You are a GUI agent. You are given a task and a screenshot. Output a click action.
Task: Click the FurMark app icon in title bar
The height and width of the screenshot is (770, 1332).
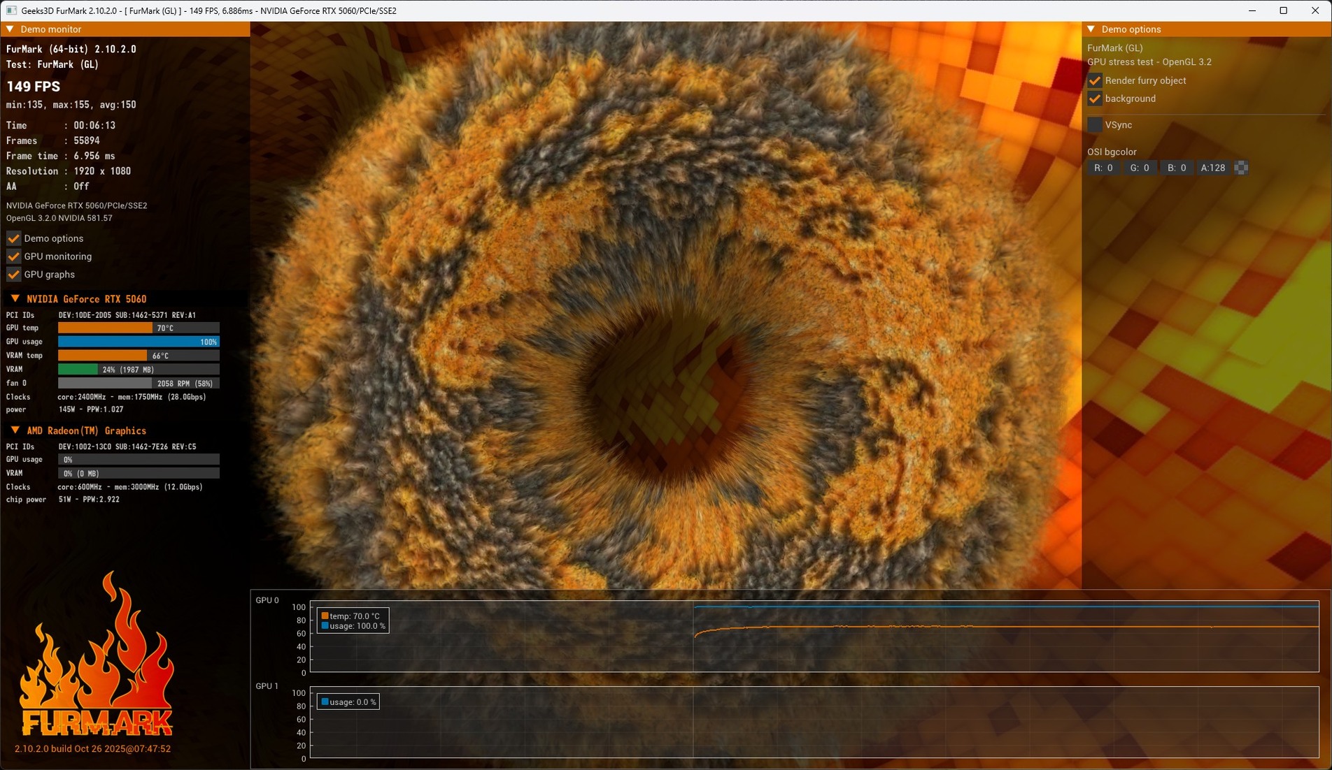[x=11, y=10]
